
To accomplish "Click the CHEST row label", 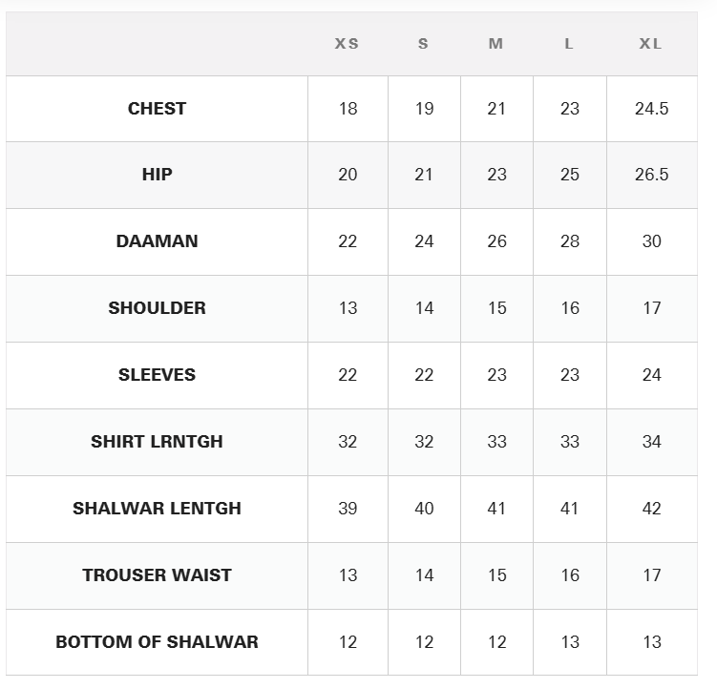I will pyautogui.click(x=157, y=109).
